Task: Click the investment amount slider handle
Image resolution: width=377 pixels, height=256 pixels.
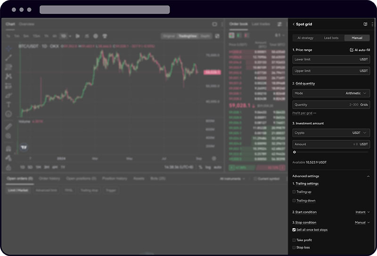Action: pyautogui.click(x=295, y=152)
